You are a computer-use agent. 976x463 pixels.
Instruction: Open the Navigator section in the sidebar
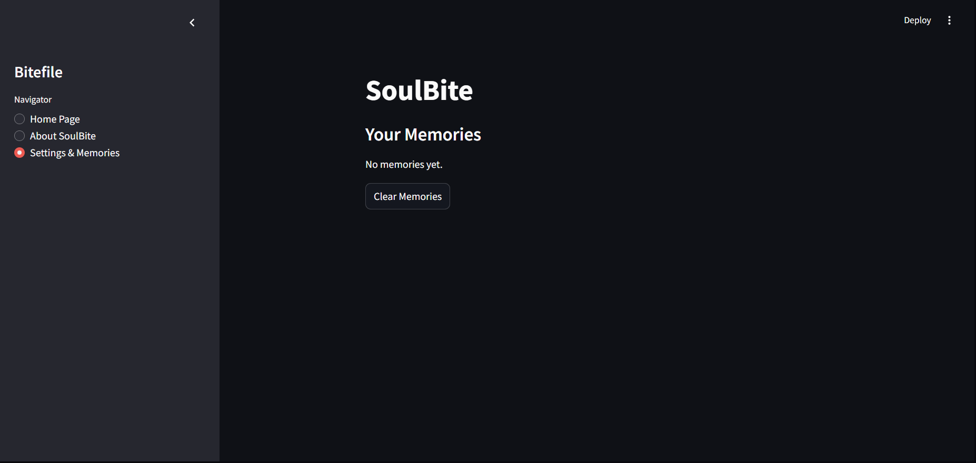click(x=33, y=99)
